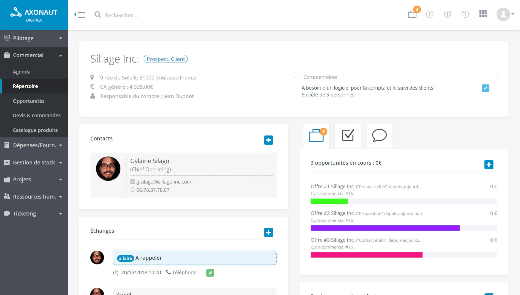Click the person icon beside Responsable du compte
The height and width of the screenshot is (295, 520).
(93, 96)
